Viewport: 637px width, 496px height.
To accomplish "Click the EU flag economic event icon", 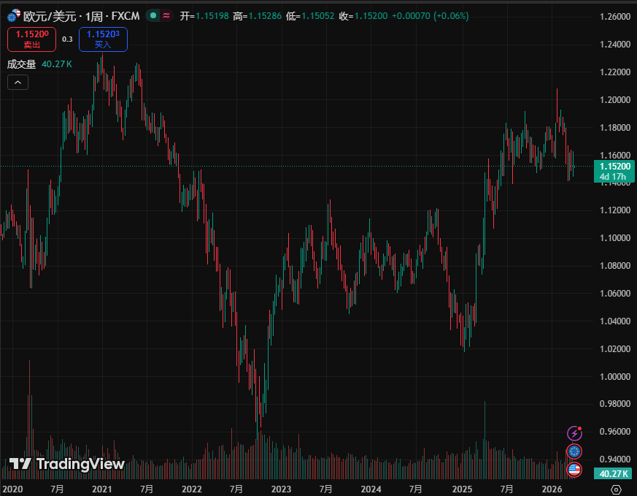I will pyautogui.click(x=574, y=451).
